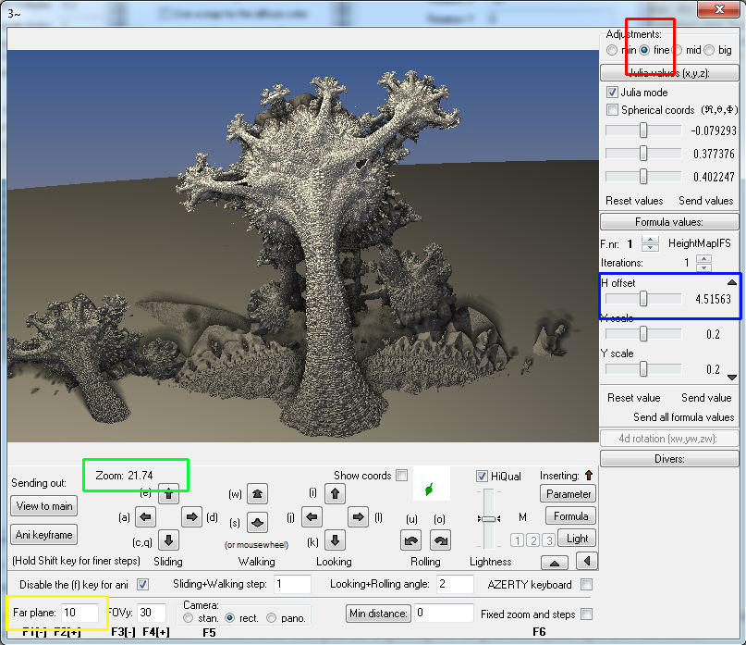Close the navigator window
Viewport: 746px width, 645px height.
click(718, 8)
